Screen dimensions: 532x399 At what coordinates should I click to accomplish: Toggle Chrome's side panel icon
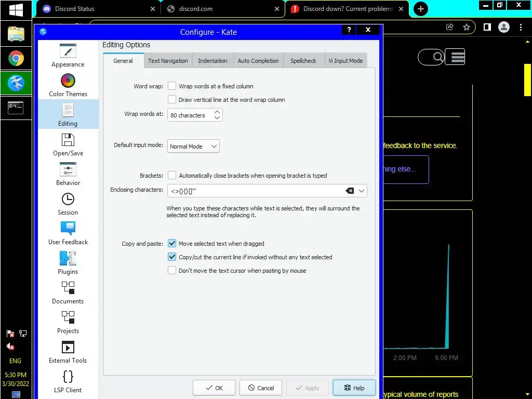click(487, 27)
